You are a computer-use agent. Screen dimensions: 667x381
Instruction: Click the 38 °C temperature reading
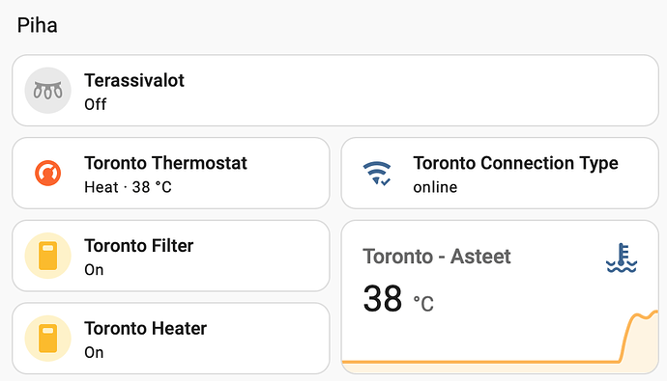pyautogui.click(x=398, y=299)
